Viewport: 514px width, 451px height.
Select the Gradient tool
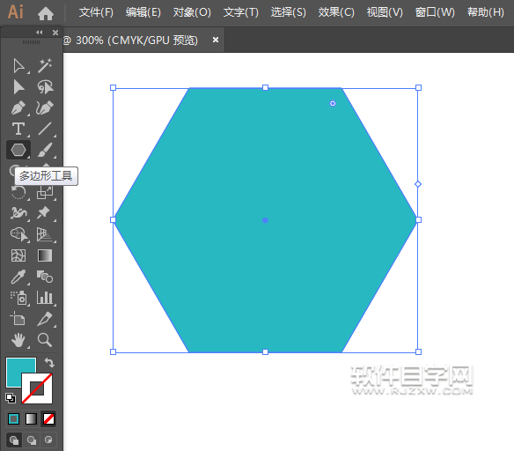click(45, 255)
